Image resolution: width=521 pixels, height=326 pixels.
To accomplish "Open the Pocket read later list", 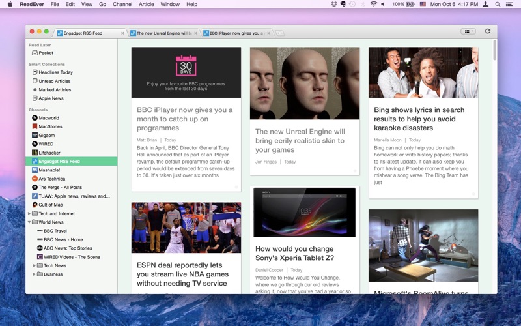I will [x=46, y=53].
